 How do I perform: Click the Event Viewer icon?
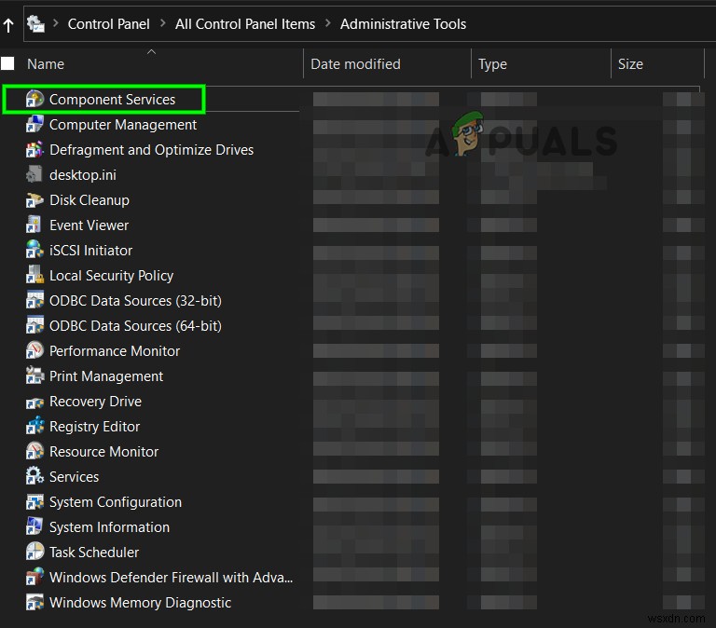coord(34,225)
